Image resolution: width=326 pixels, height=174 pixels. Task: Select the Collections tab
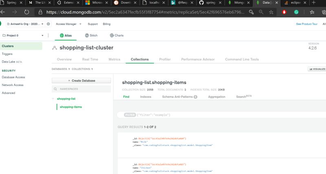click(140, 59)
